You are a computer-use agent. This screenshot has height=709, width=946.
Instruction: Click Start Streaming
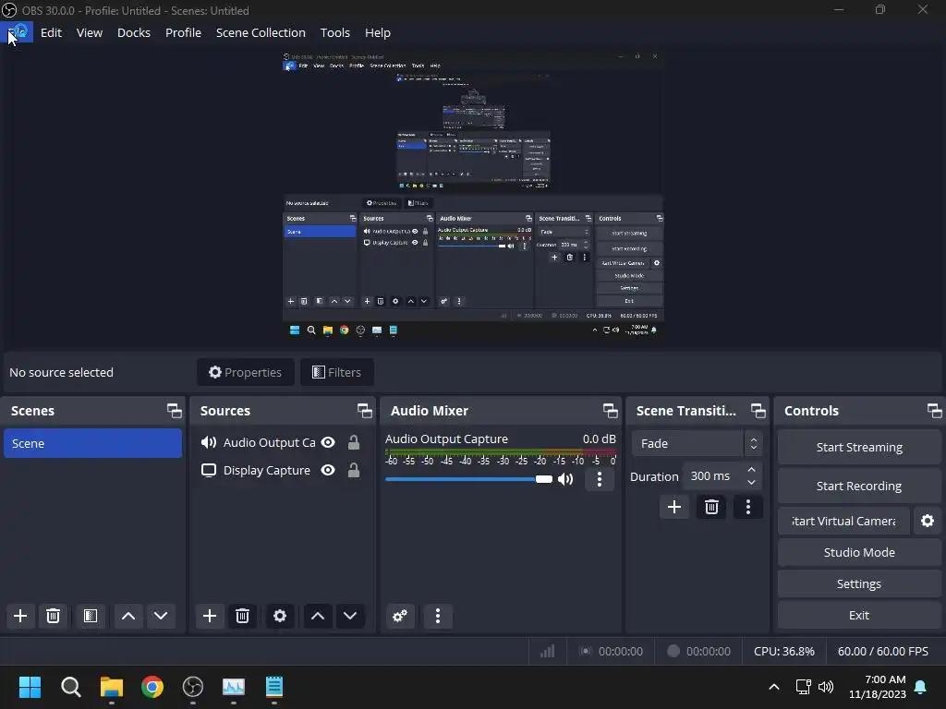click(x=859, y=447)
